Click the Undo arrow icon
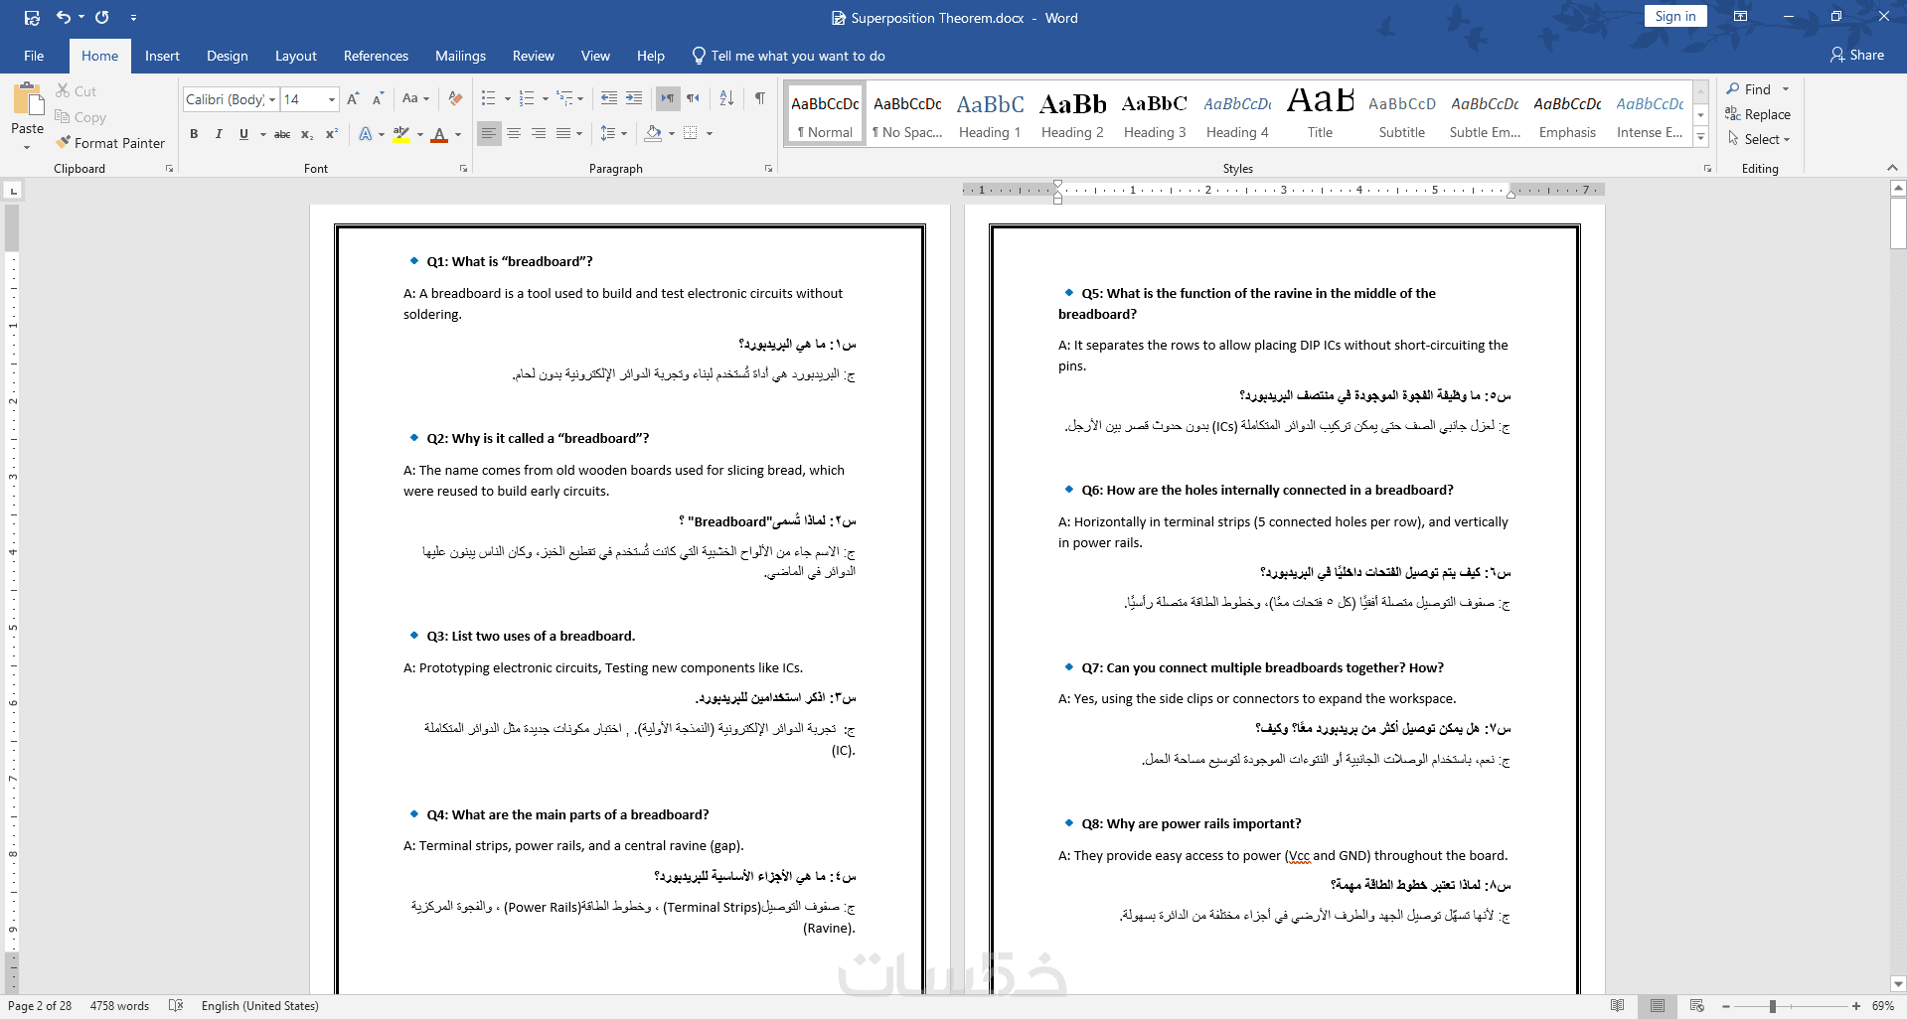This screenshot has height=1019, width=1907. 64,17
